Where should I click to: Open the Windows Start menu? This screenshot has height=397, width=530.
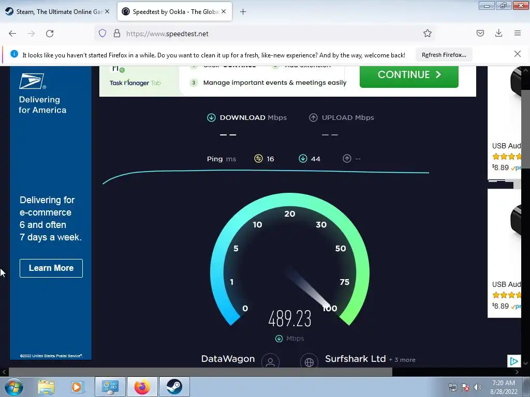(14, 387)
